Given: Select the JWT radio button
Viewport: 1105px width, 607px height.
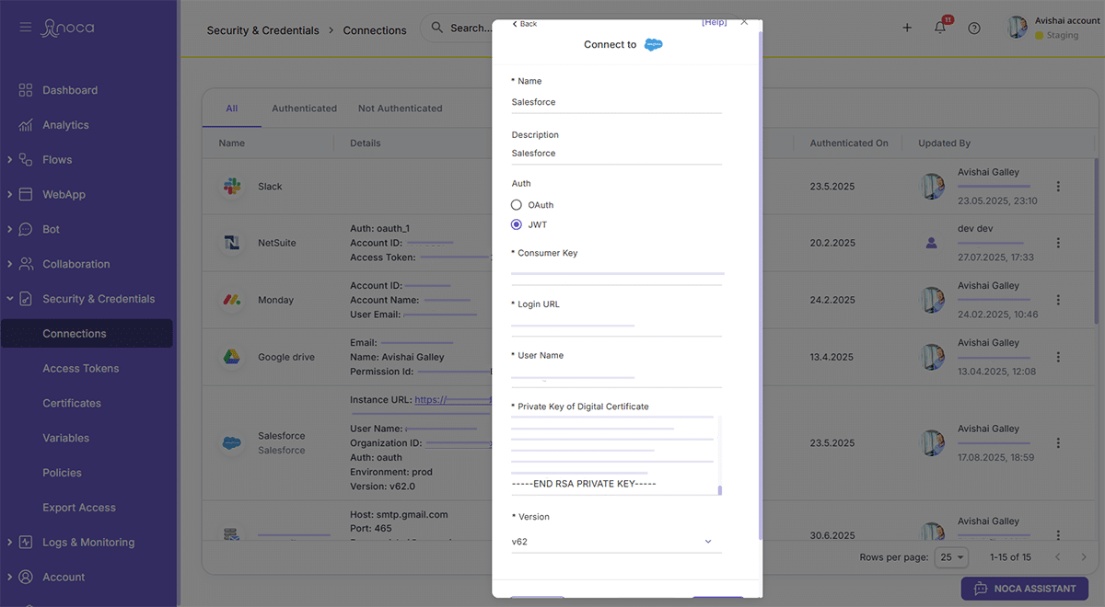Looking at the screenshot, I should (x=517, y=224).
